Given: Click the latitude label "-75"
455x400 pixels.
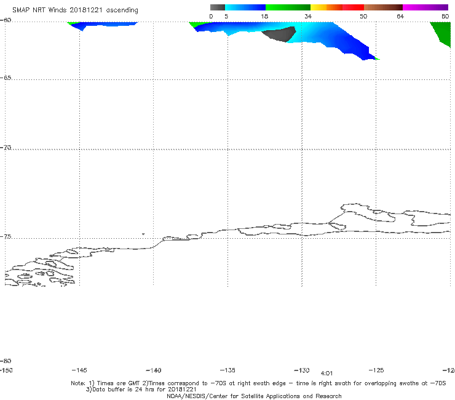Looking at the screenshot, I should coord(6,237).
